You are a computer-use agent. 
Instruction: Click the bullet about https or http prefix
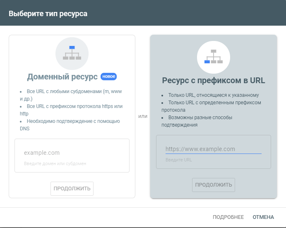tap(71, 110)
